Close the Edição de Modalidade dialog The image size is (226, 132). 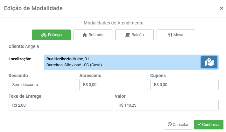tap(222, 8)
